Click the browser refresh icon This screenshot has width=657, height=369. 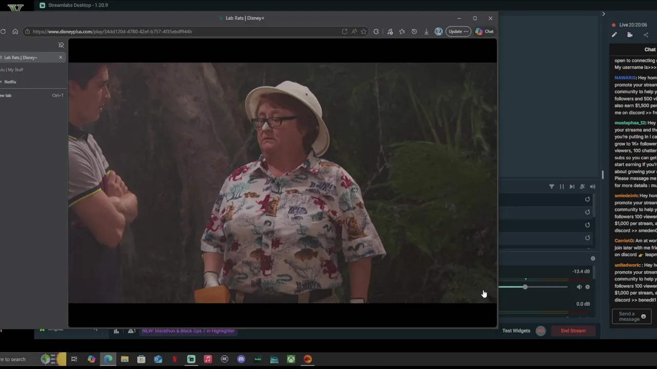tap(3, 31)
